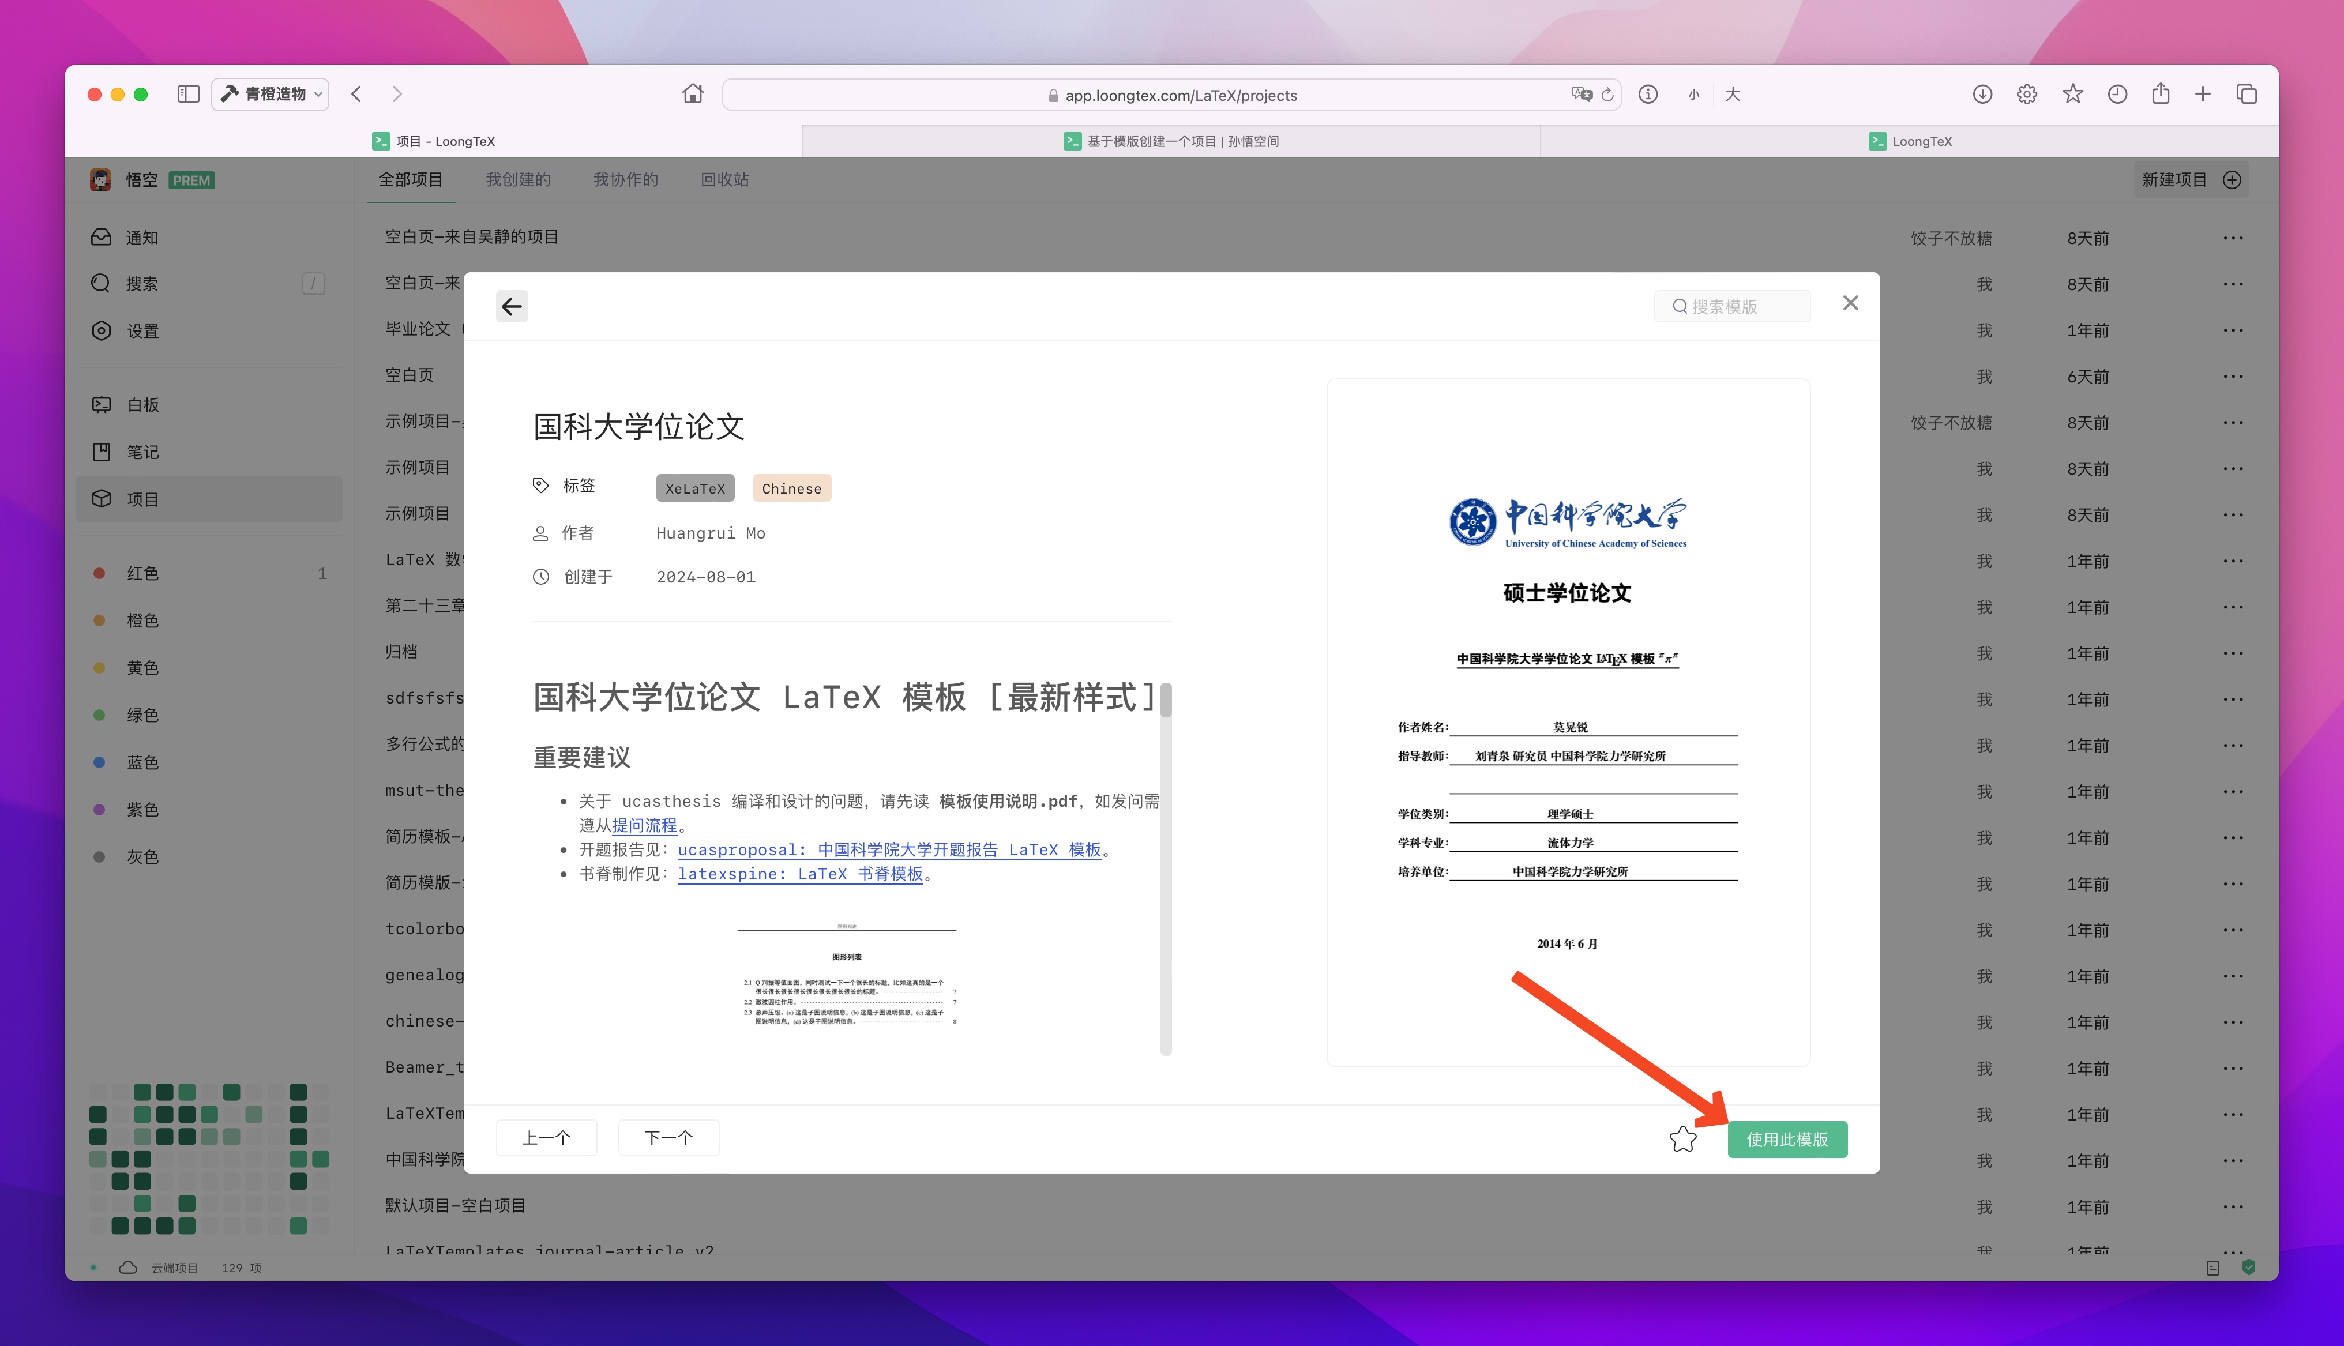Click the back arrow in the template dialog
This screenshot has height=1346, width=2344.
click(513, 306)
